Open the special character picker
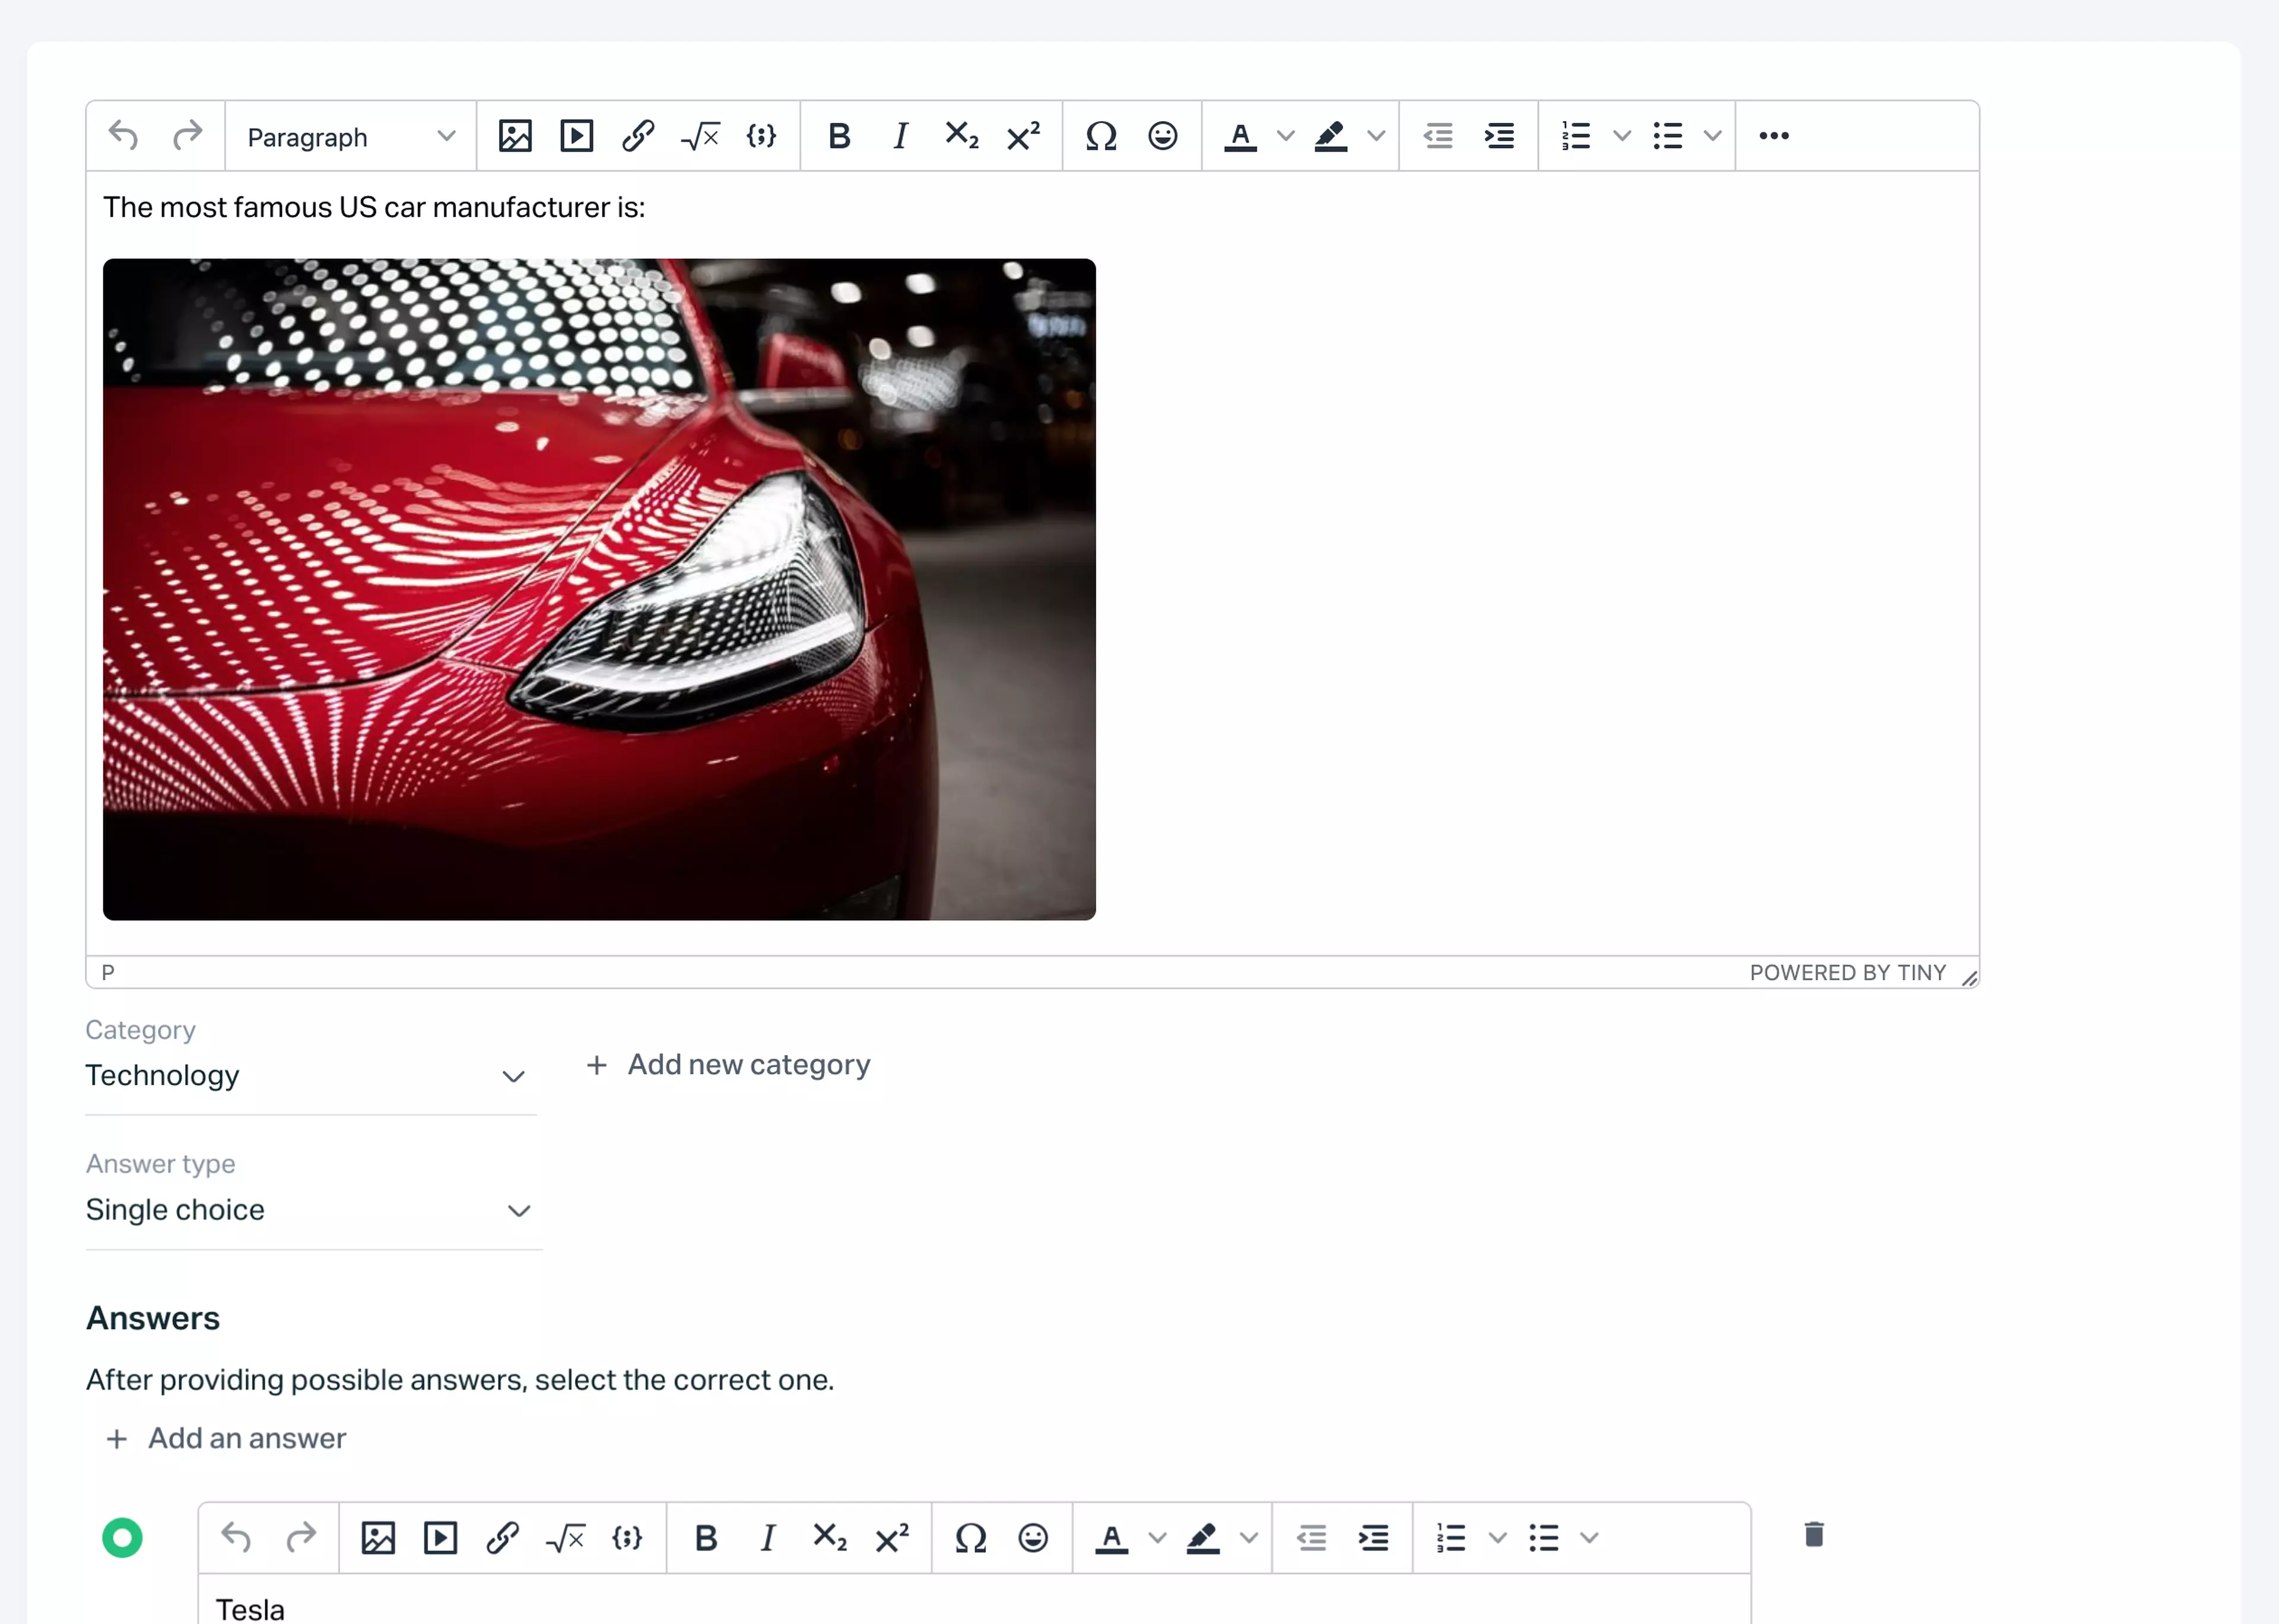Image resolution: width=2279 pixels, height=1624 pixels. tap(1101, 136)
